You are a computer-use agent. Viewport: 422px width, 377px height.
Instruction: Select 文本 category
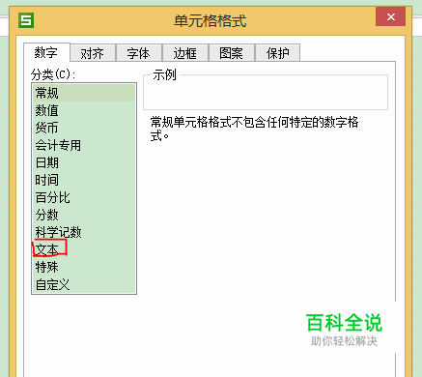point(84,249)
